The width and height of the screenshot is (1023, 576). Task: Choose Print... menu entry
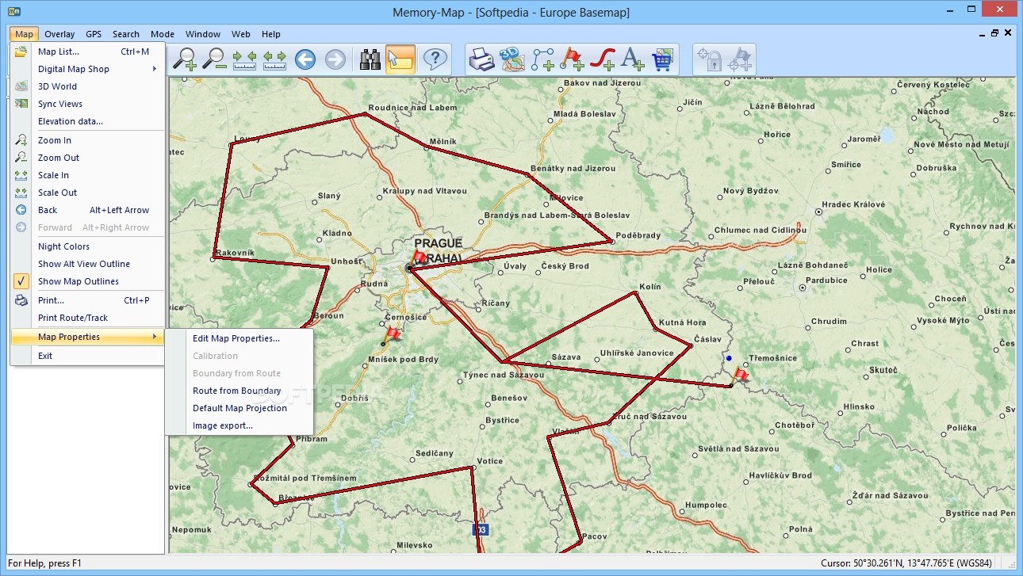pyautogui.click(x=87, y=300)
